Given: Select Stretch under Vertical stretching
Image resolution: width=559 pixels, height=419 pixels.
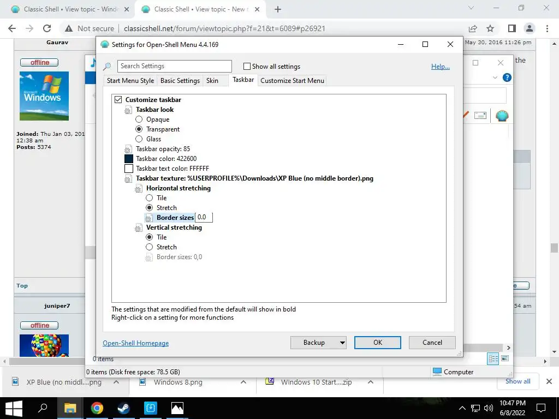Looking at the screenshot, I should 150,247.
